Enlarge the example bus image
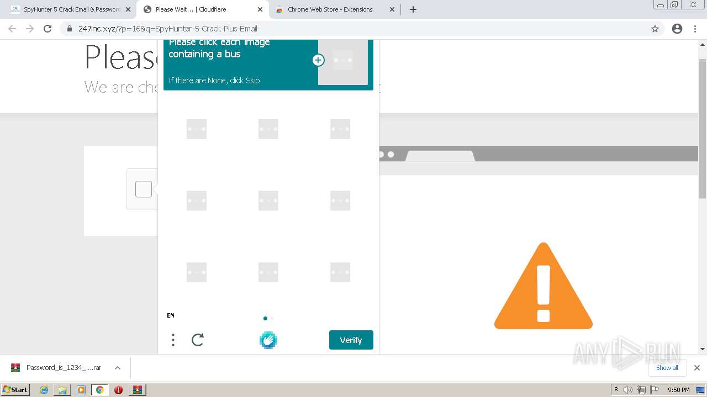Image resolution: width=707 pixels, height=397 pixels. [318, 60]
